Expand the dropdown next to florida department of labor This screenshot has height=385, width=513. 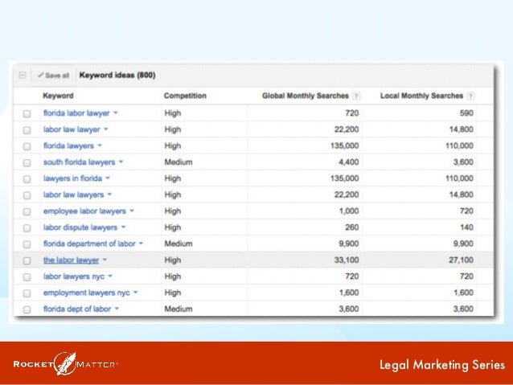141,244
